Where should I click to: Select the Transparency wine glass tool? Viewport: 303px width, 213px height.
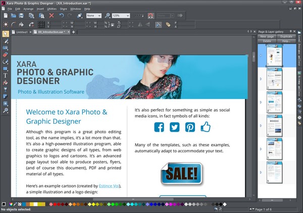click(x=6, y=89)
